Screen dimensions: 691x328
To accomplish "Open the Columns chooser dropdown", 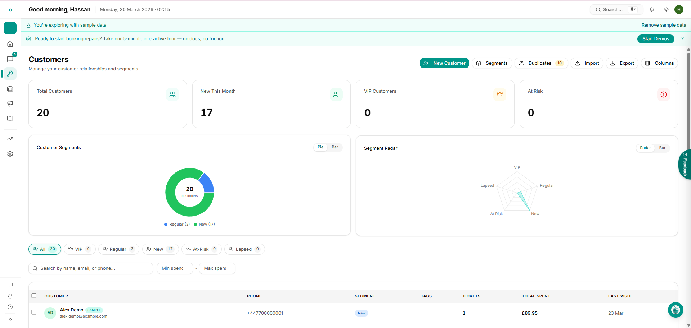I will pyautogui.click(x=659, y=63).
